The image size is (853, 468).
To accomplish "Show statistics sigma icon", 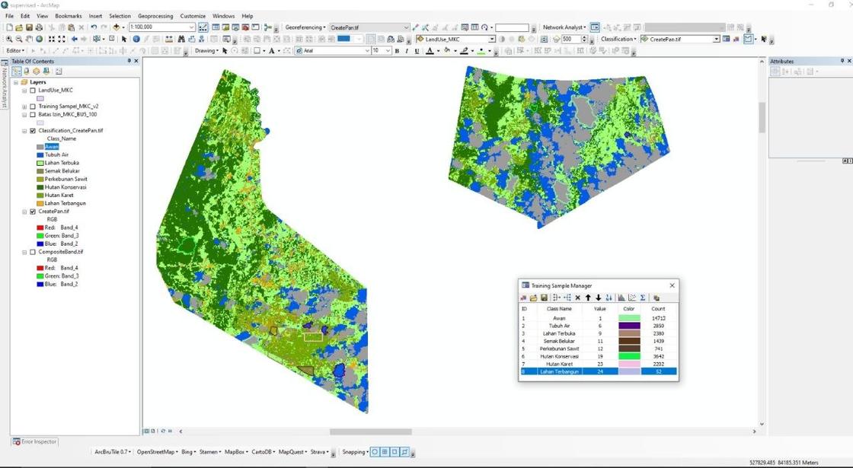I will click(643, 298).
